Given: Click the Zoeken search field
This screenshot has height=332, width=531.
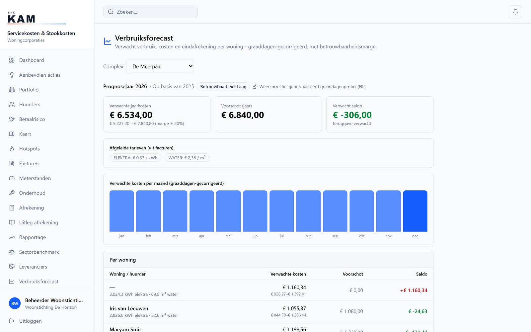Looking at the screenshot, I should (x=150, y=12).
